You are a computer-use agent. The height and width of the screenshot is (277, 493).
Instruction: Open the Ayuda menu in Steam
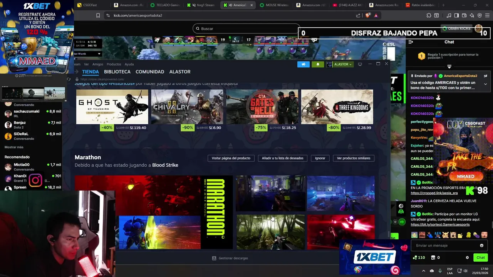129,64
